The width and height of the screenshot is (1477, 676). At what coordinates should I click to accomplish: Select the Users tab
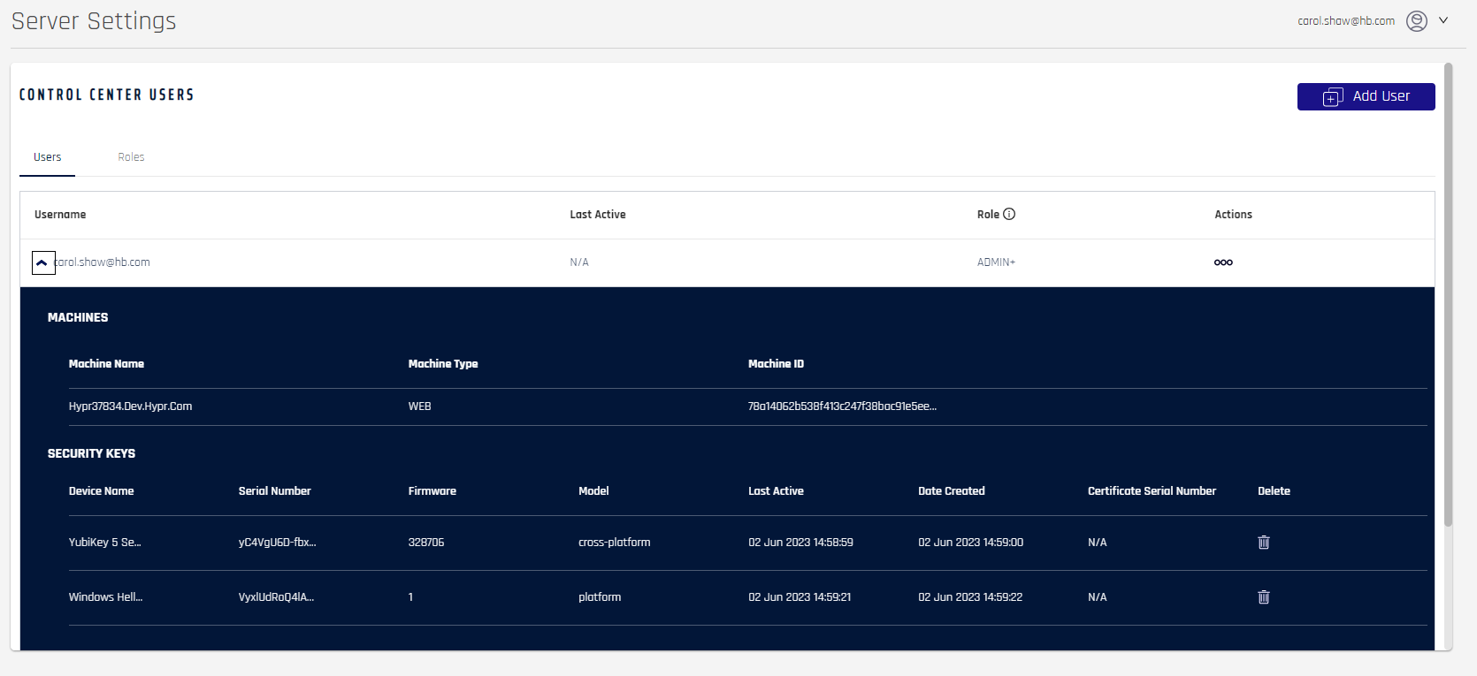click(x=48, y=157)
